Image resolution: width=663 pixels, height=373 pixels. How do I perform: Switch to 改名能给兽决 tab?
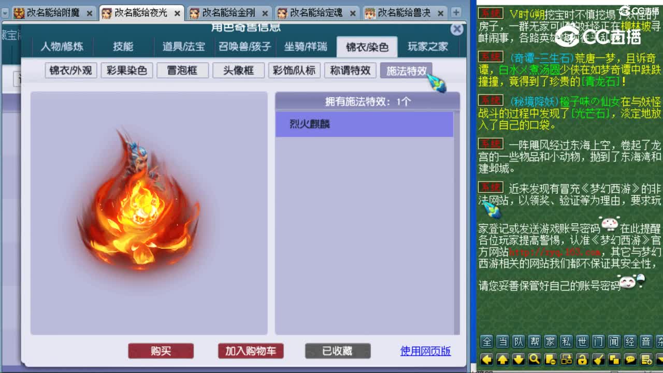[x=406, y=13]
